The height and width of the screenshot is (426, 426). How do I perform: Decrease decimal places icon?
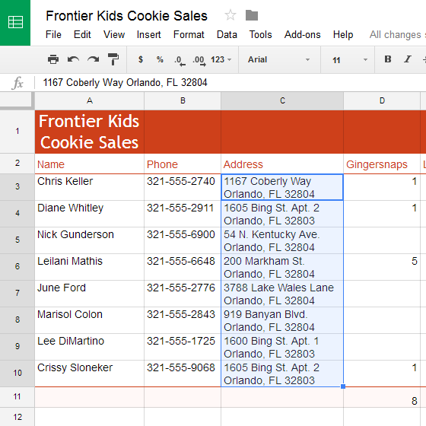pos(180,60)
